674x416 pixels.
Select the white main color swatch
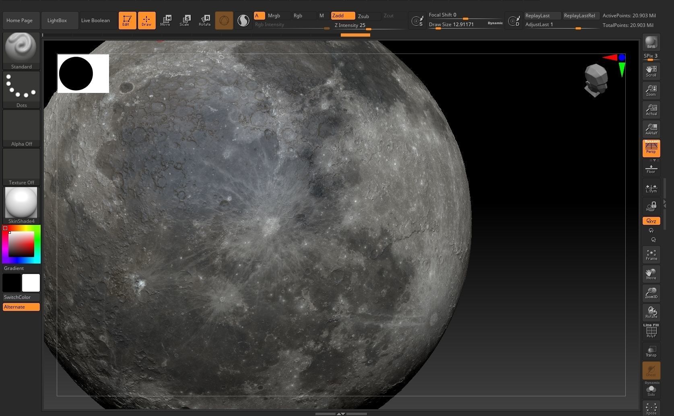[31, 282]
